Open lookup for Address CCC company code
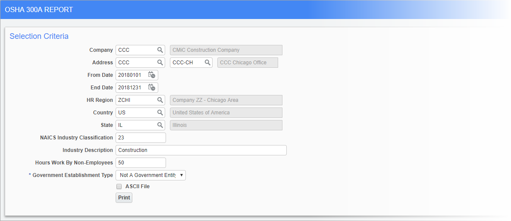Image resolution: width=511 pixels, height=221 pixels. pos(160,63)
